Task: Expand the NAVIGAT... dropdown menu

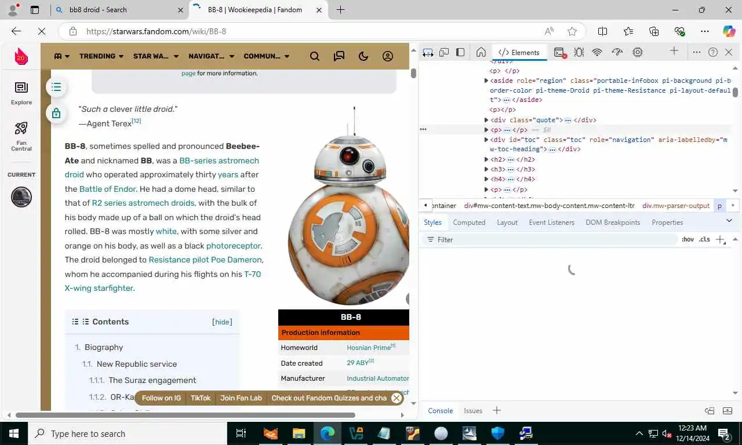Action: [211, 56]
